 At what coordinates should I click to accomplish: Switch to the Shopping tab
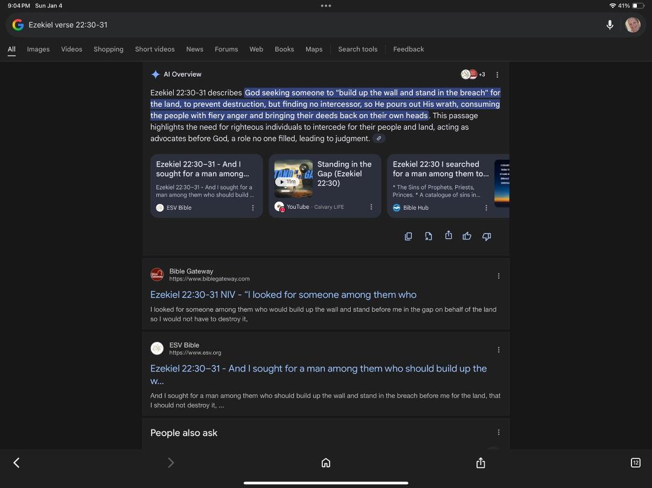109,49
